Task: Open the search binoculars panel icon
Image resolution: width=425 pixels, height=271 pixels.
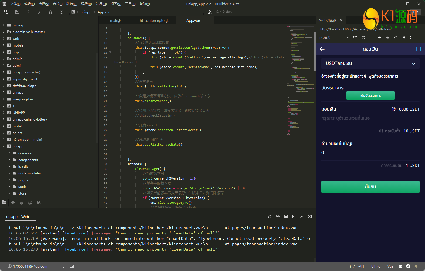Action: (x=13, y=203)
